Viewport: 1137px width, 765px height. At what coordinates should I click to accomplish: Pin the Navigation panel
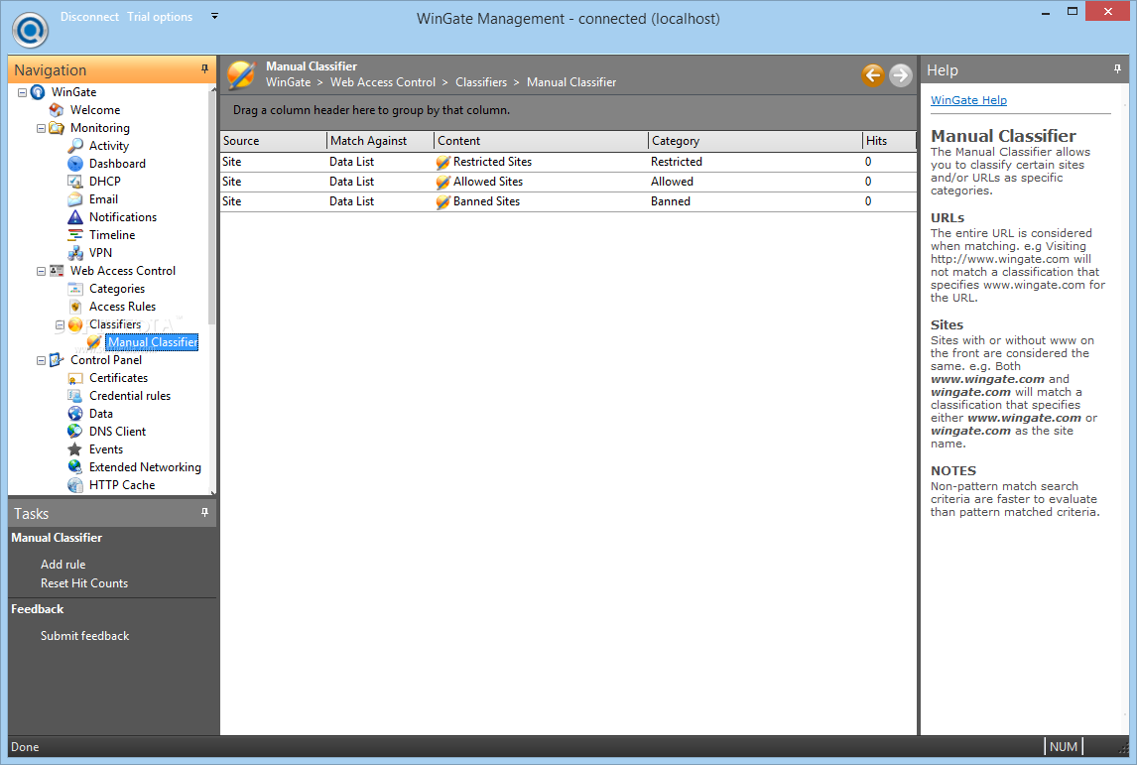[204, 68]
